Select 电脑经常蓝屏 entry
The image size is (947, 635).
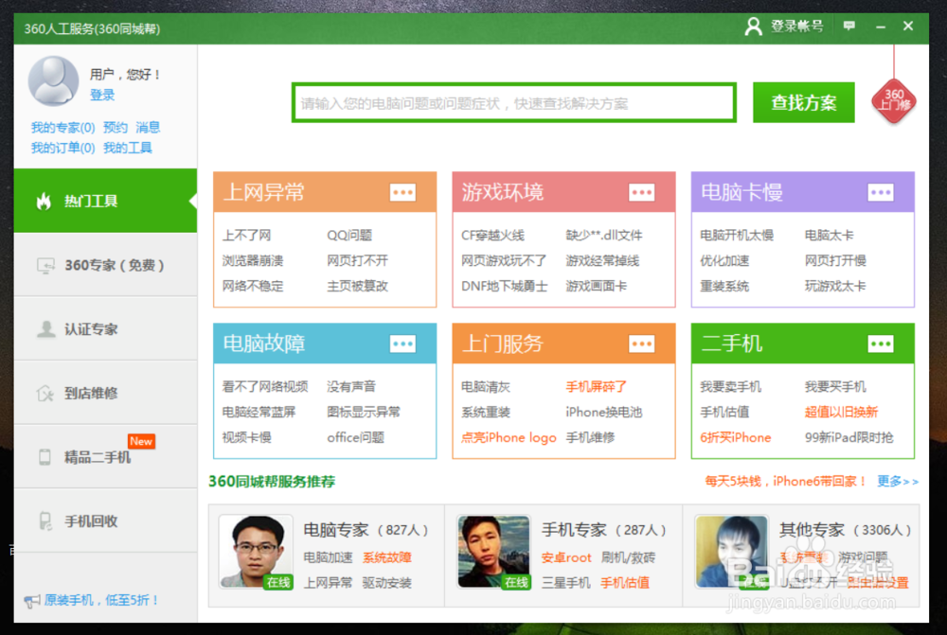[x=259, y=413]
